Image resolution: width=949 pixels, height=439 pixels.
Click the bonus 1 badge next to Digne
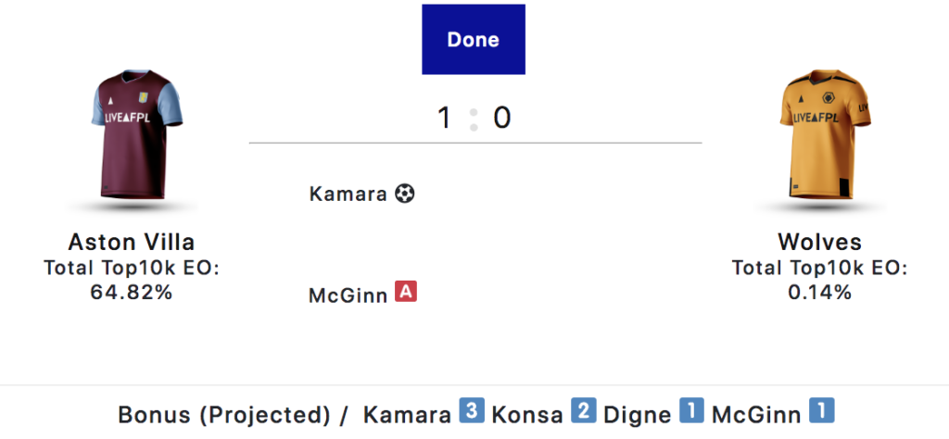coord(691,411)
